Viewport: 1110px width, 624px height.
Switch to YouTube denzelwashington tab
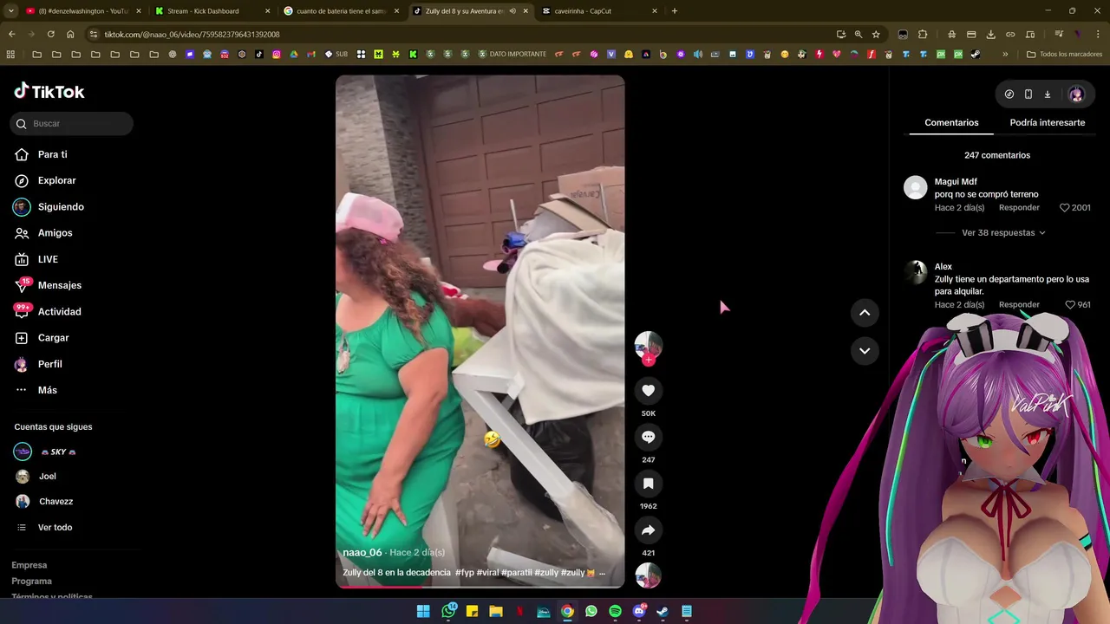[x=82, y=11]
